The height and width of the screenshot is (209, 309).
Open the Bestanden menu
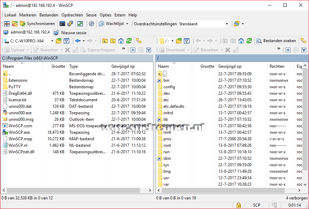pyautogui.click(x=49, y=15)
